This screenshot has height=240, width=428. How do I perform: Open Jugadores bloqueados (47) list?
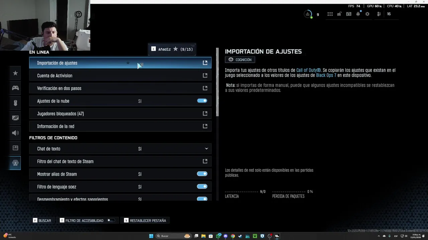pos(120,114)
